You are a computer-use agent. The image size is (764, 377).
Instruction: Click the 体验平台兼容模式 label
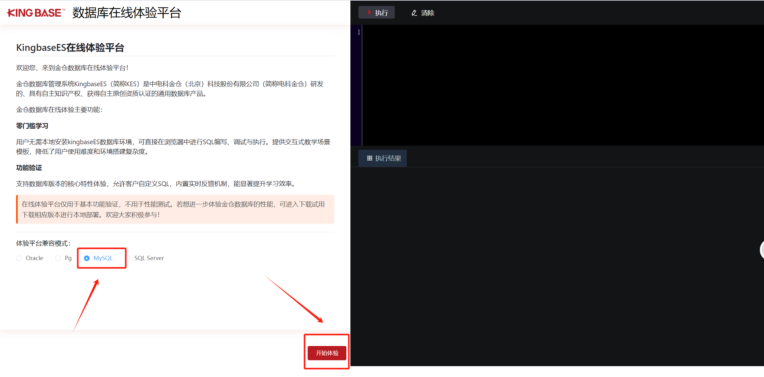pos(43,243)
